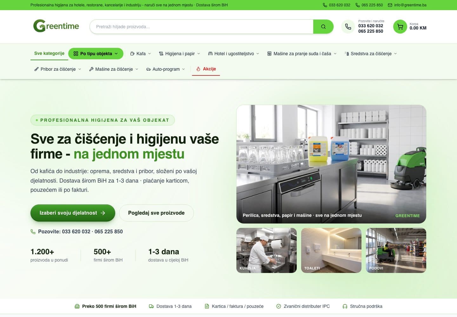The width and height of the screenshot is (457, 317).
Task: Click the coffee cup icon next to Kafa
Action: point(132,54)
